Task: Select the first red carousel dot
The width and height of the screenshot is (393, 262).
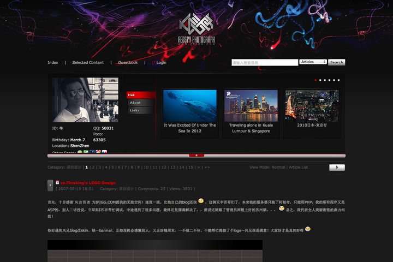Action: [x=315, y=80]
